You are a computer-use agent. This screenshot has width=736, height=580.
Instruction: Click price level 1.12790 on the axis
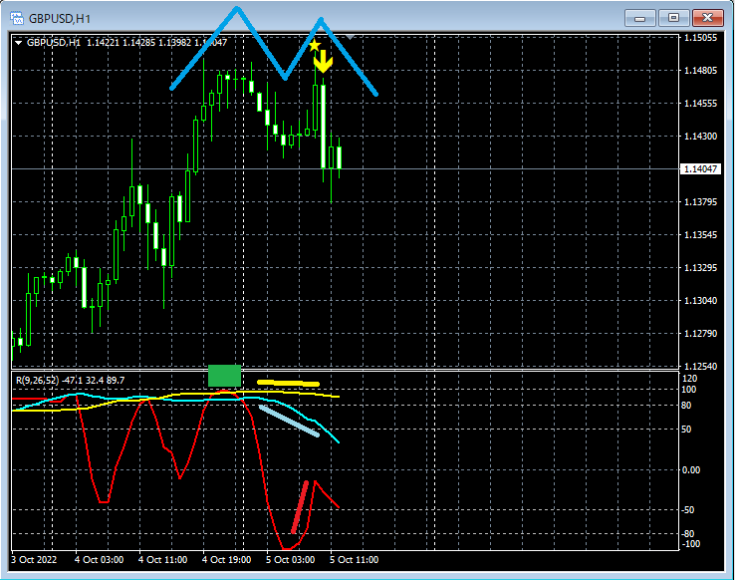click(701, 334)
